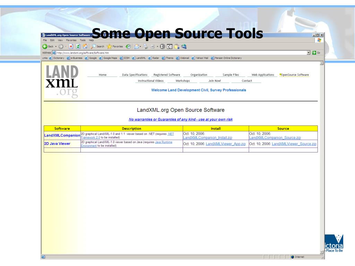This screenshot has height=266, width=355.
Task: Open the Forward button history dropdown arrow
Action: (66, 46)
